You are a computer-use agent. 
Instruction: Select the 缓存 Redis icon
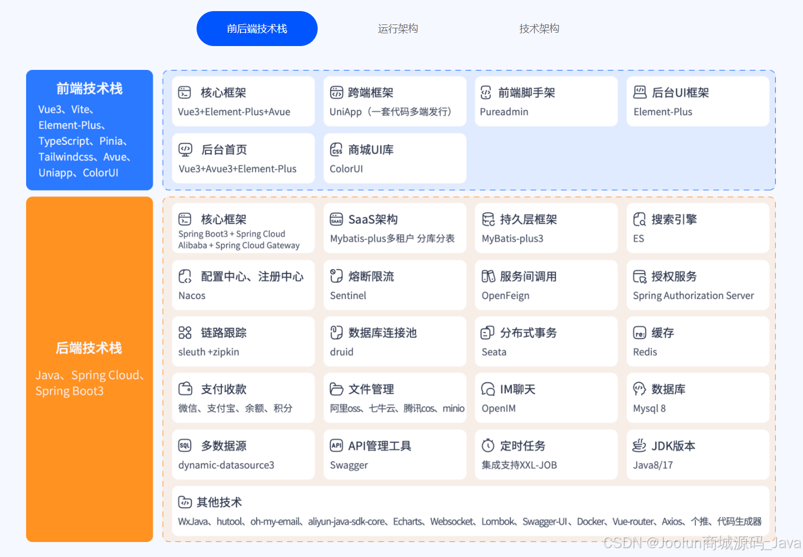coord(639,332)
